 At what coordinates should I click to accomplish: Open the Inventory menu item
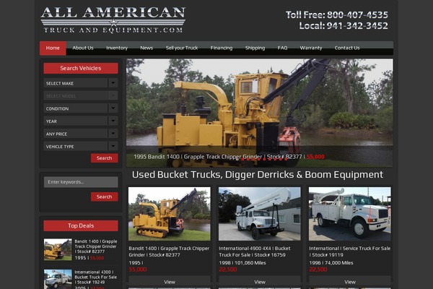(x=117, y=48)
